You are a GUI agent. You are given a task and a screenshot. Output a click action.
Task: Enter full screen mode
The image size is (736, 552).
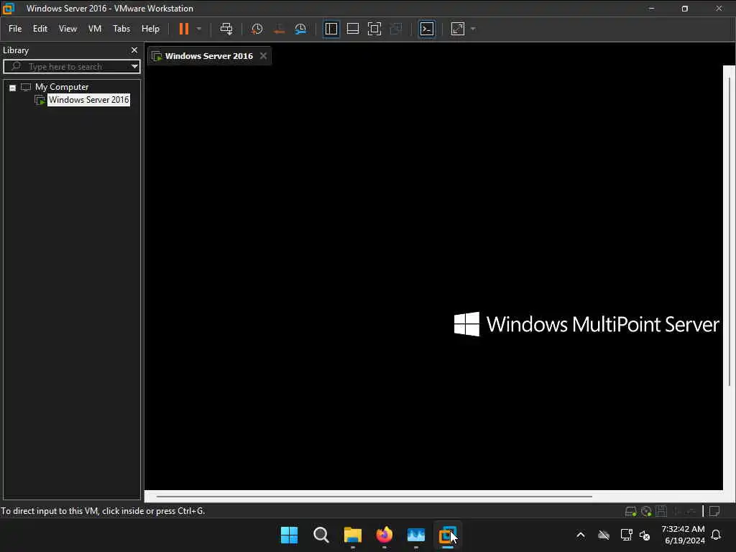[374, 29]
